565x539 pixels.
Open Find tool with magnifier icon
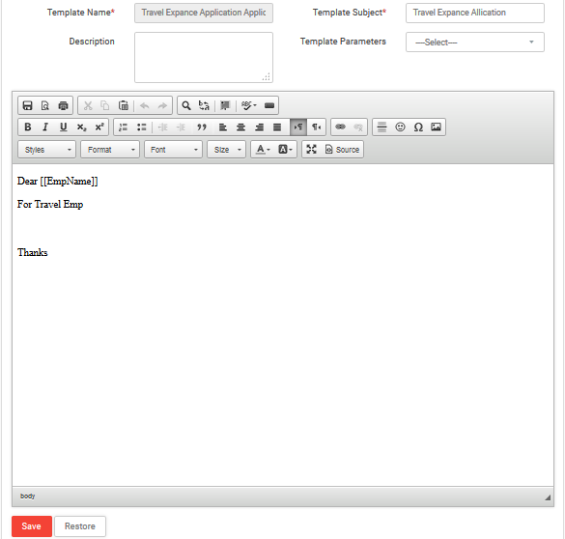pos(186,105)
